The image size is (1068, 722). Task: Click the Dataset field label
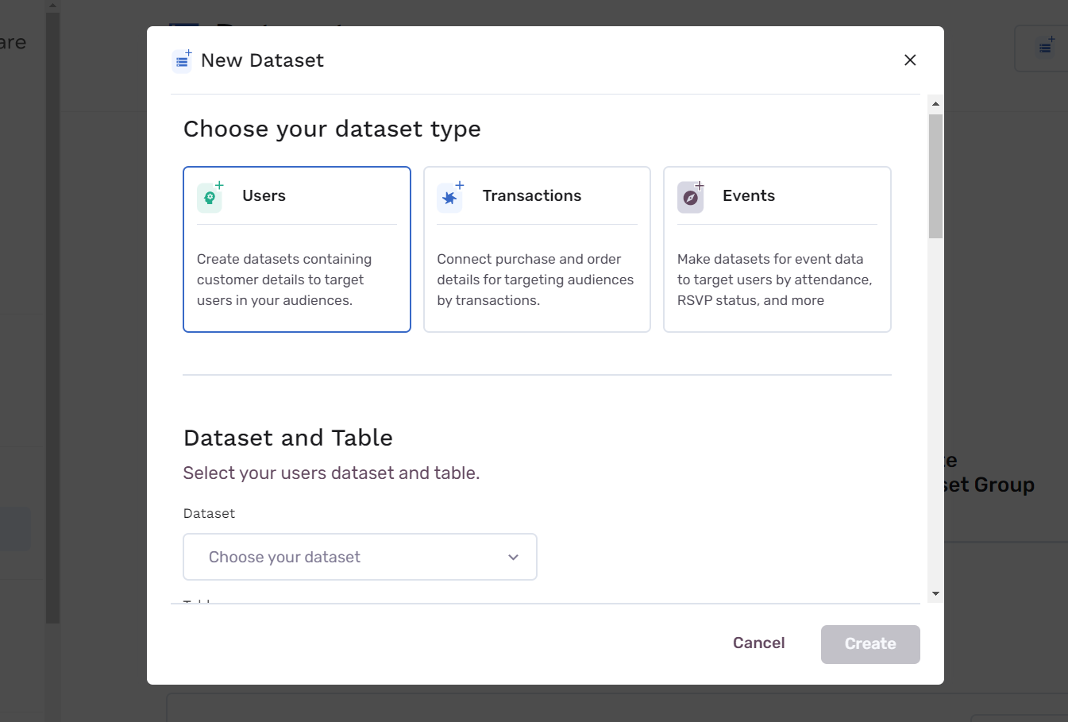(x=209, y=513)
